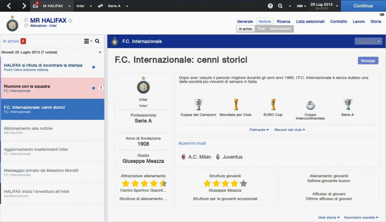Open the Lavoro tab
Image resolution: width=386 pixels, height=222 pixels.
click(x=359, y=21)
